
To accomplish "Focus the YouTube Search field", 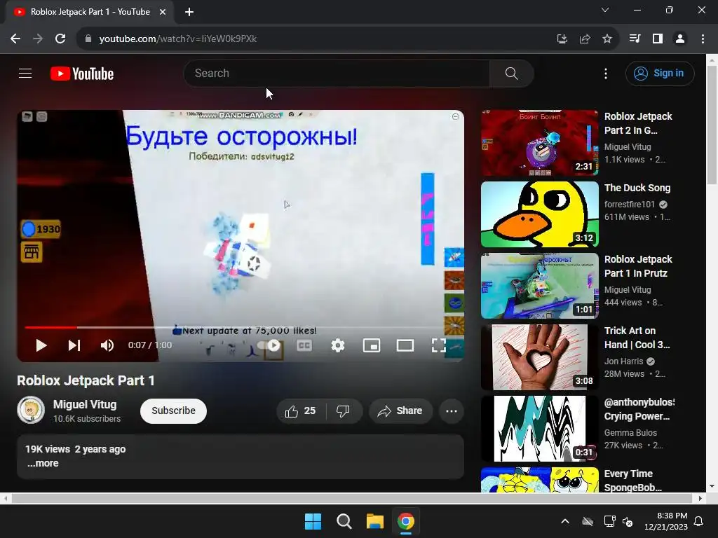I will 337,73.
